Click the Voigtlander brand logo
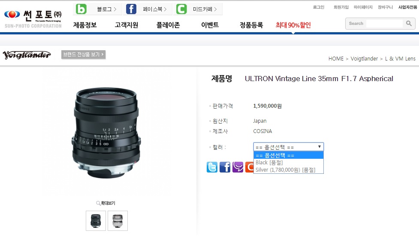 coord(27,55)
